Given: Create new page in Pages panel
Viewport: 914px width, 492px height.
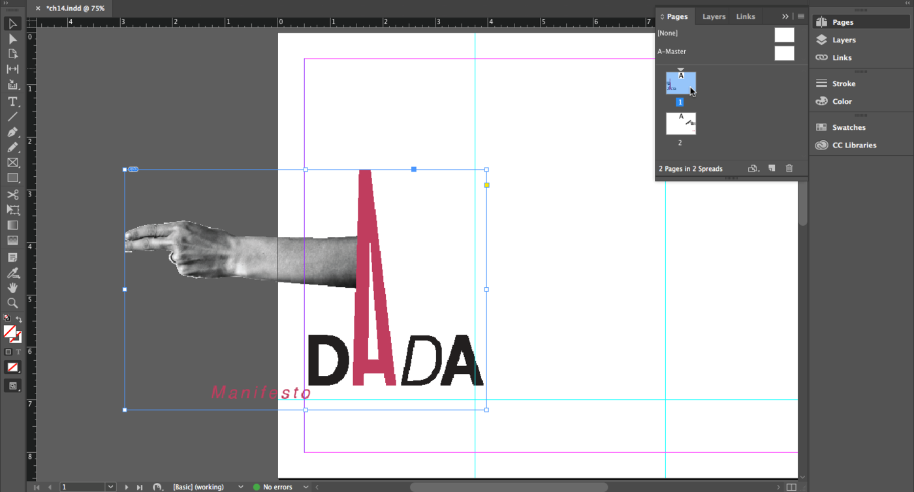Looking at the screenshot, I should pos(772,168).
